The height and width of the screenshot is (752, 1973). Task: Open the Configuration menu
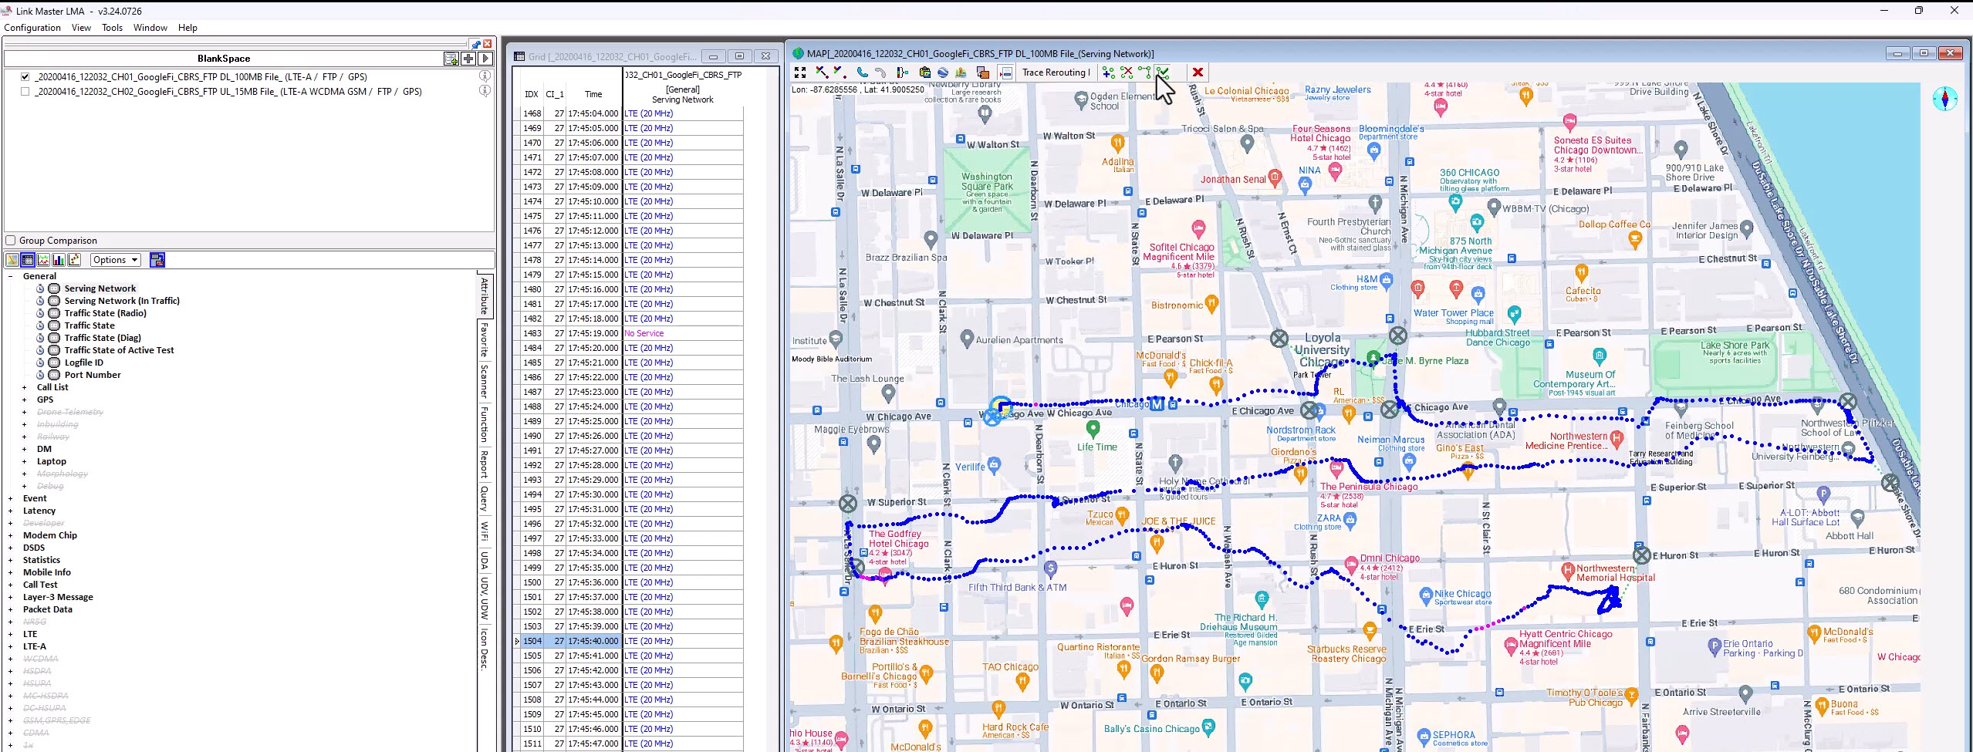(32, 28)
